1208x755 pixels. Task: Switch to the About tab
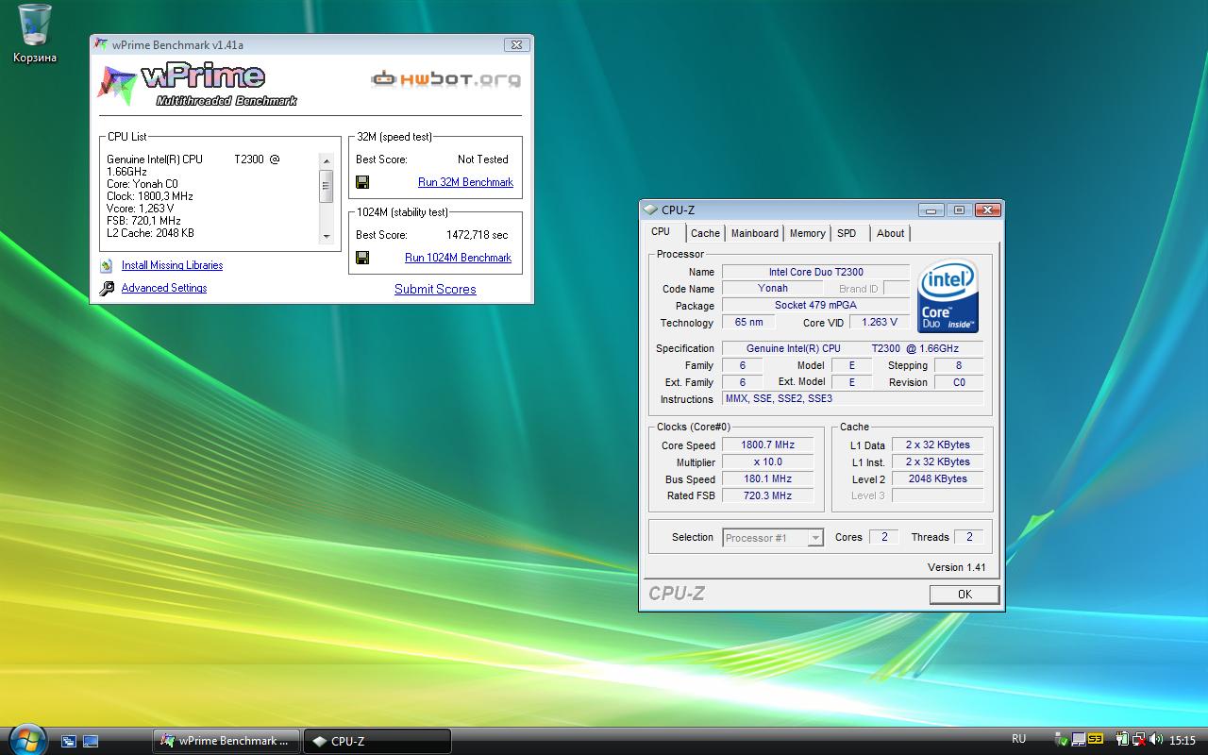tap(890, 233)
